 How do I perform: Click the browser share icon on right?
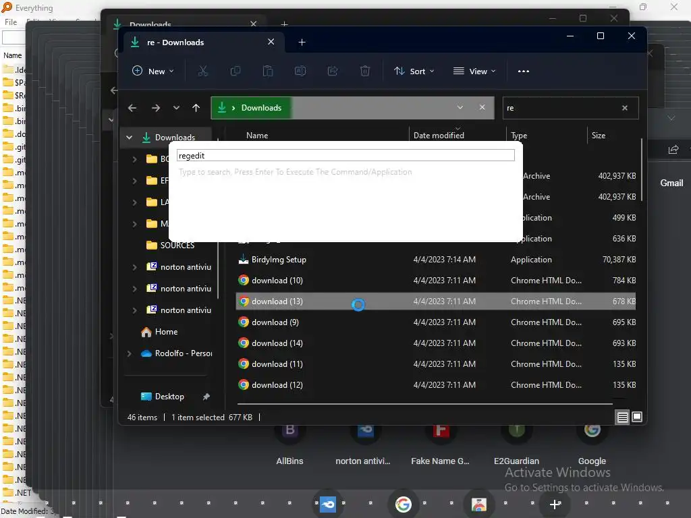click(x=673, y=150)
